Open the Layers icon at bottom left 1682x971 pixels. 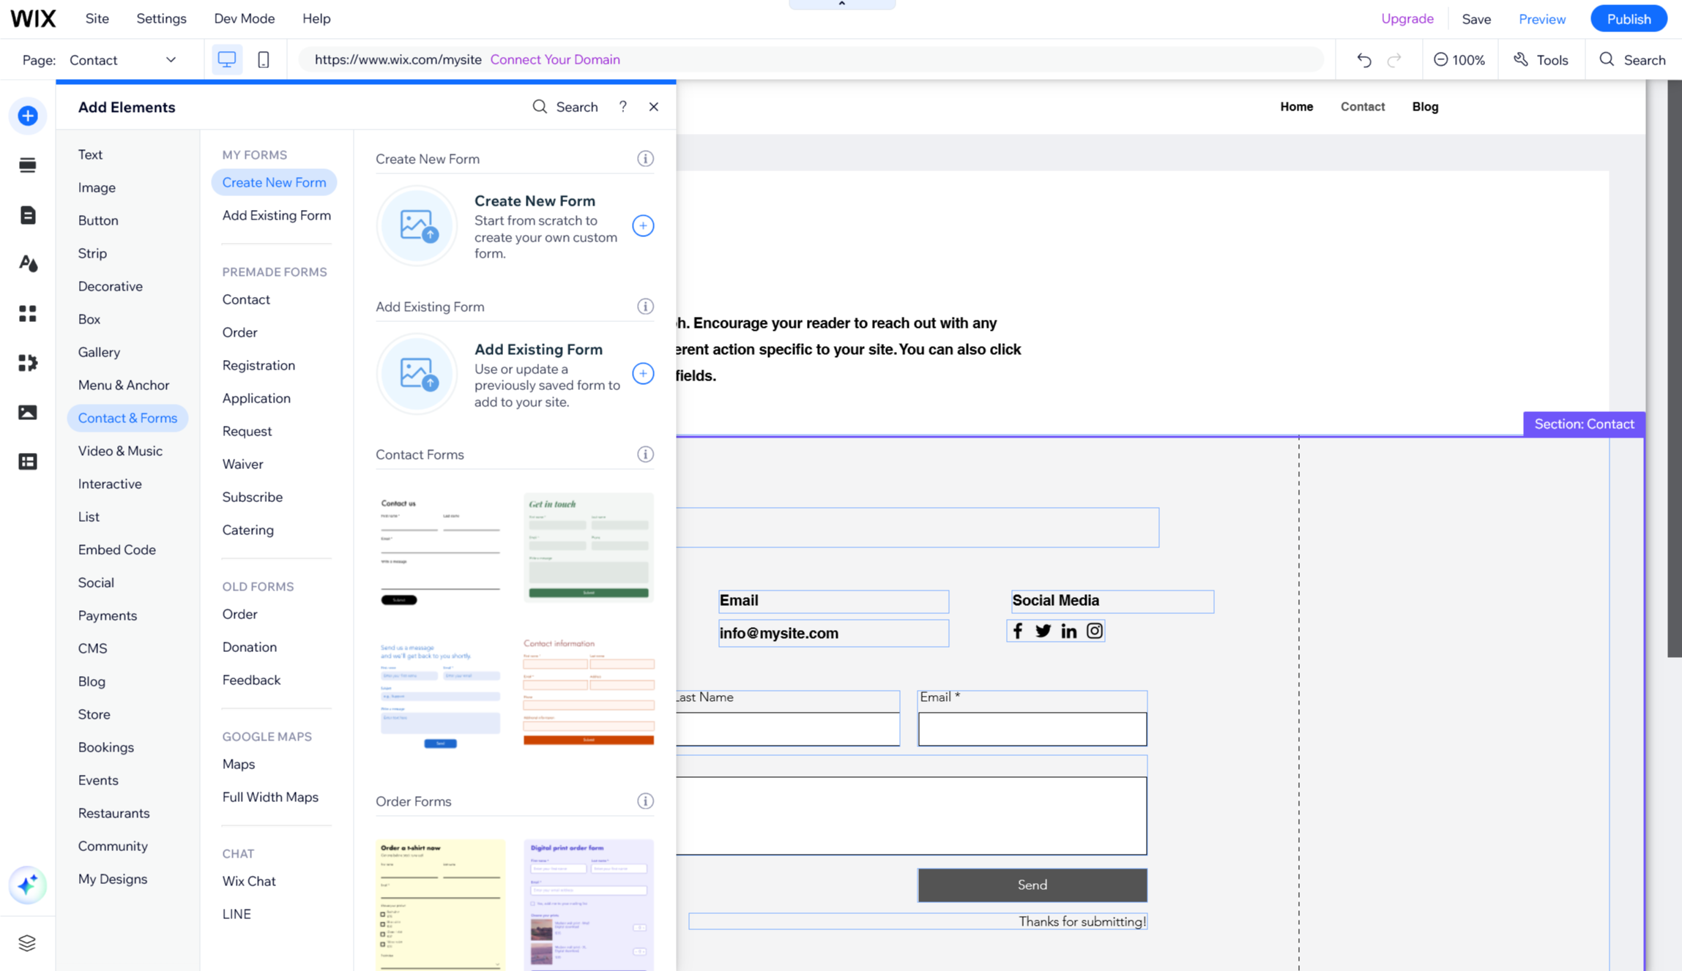pyautogui.click(x=28, y=943)
